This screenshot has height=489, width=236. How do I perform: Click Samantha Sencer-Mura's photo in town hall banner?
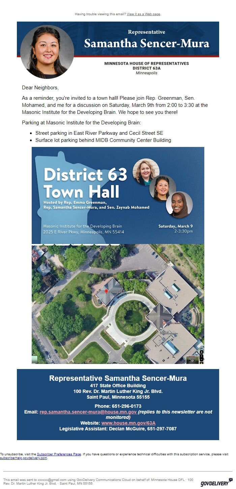click(163, 188)
